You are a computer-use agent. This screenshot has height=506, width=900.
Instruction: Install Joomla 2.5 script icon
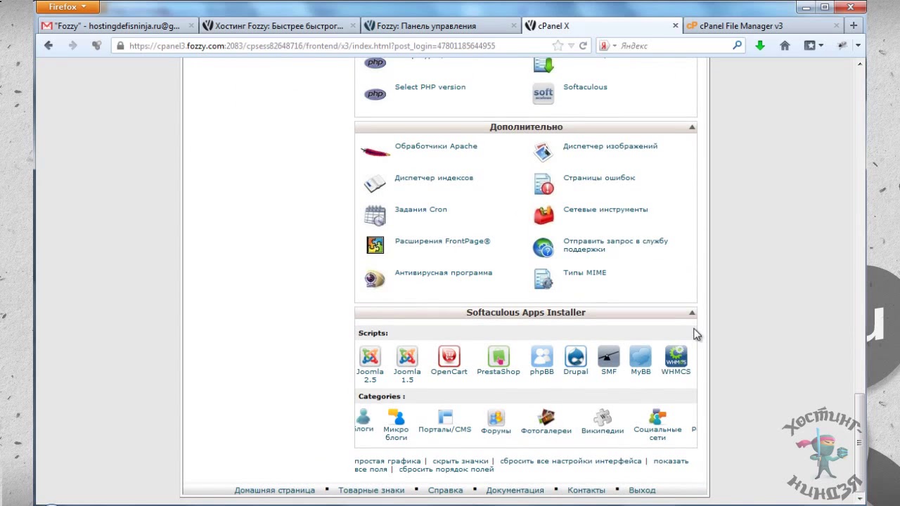click(x=370, y=356)
